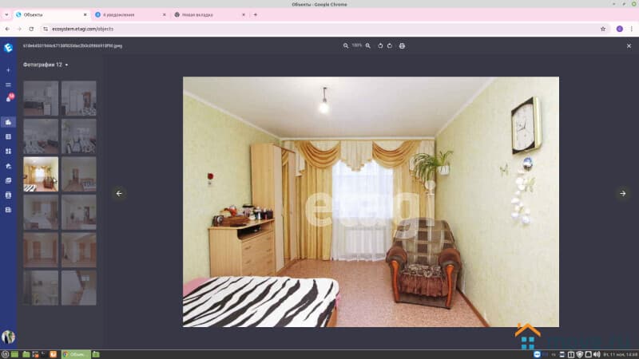The height and width of the screenshot is (359, 639).
Task: Open the last thumbnail in the grid
Action: click(x=79, y=287)
